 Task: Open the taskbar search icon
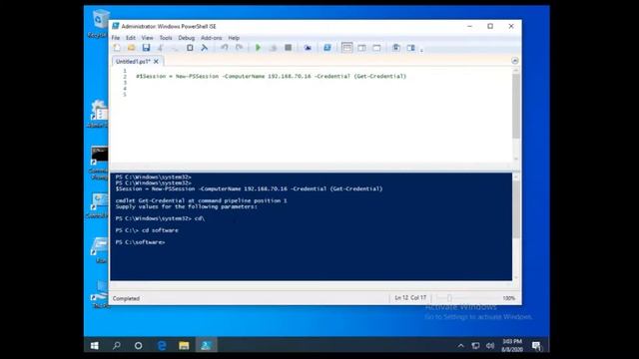[x=117, y=346]
